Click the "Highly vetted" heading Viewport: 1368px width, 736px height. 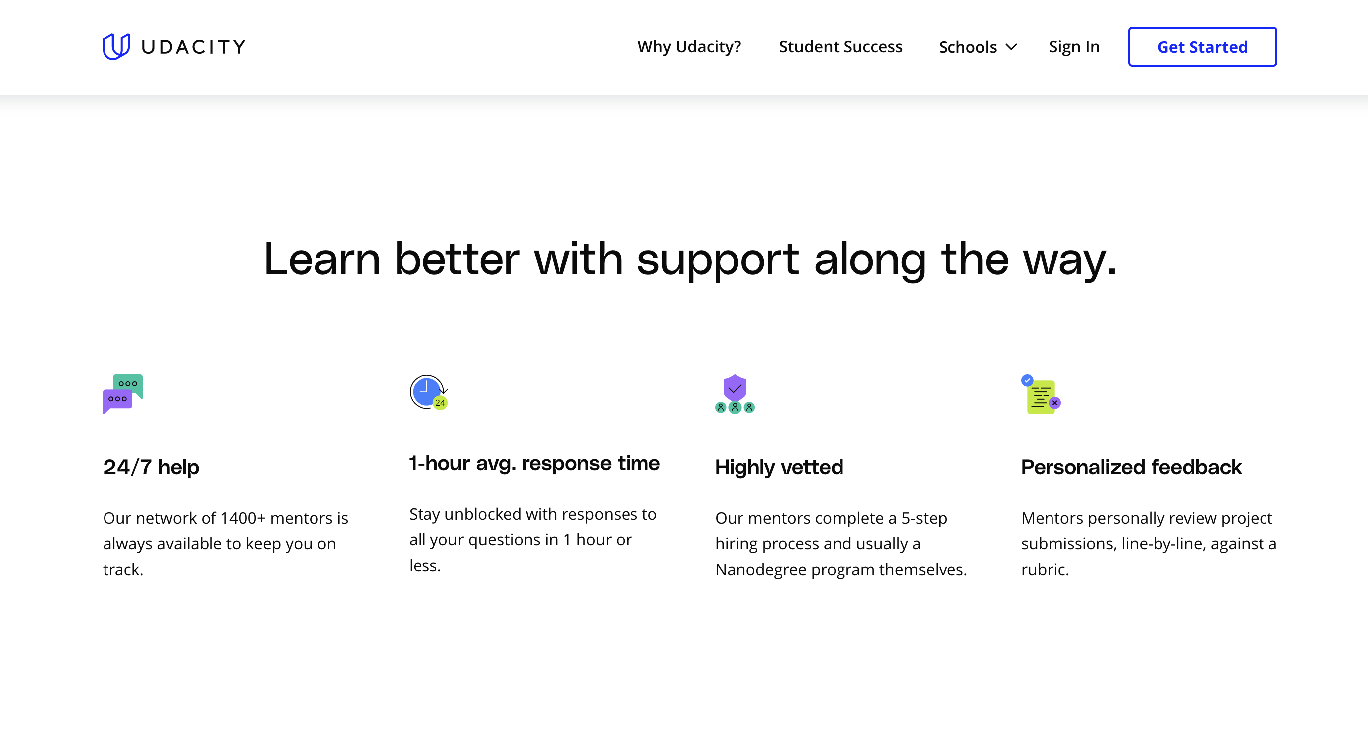point(778,467)
